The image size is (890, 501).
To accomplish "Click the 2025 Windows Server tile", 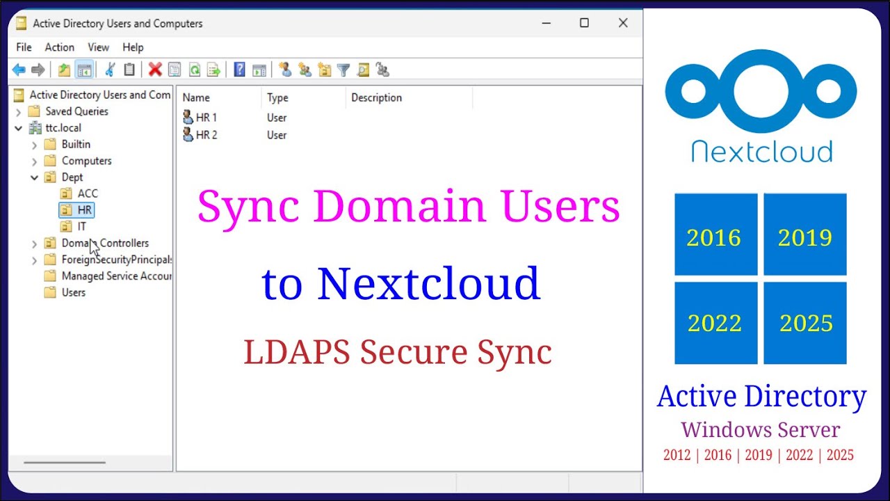I will point(804,323).
